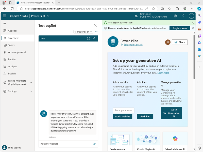Click browser refresh button
Viewport: 203px width, 152px height.
point(12,9)
